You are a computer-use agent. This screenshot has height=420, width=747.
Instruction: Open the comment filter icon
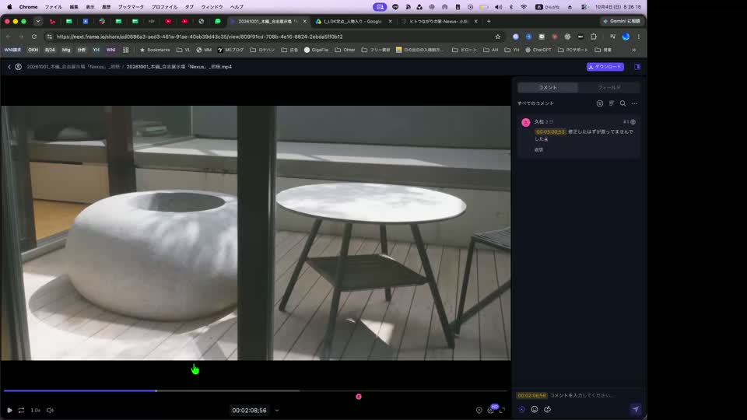coord(600,103)
